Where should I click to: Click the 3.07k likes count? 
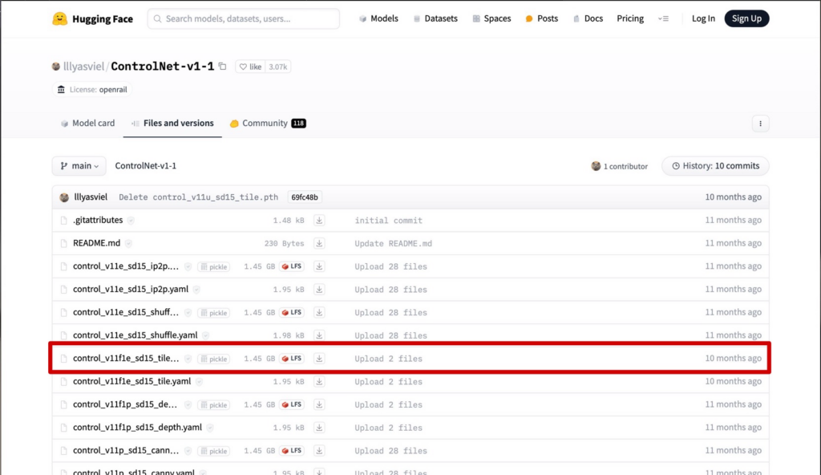[277, 67]
